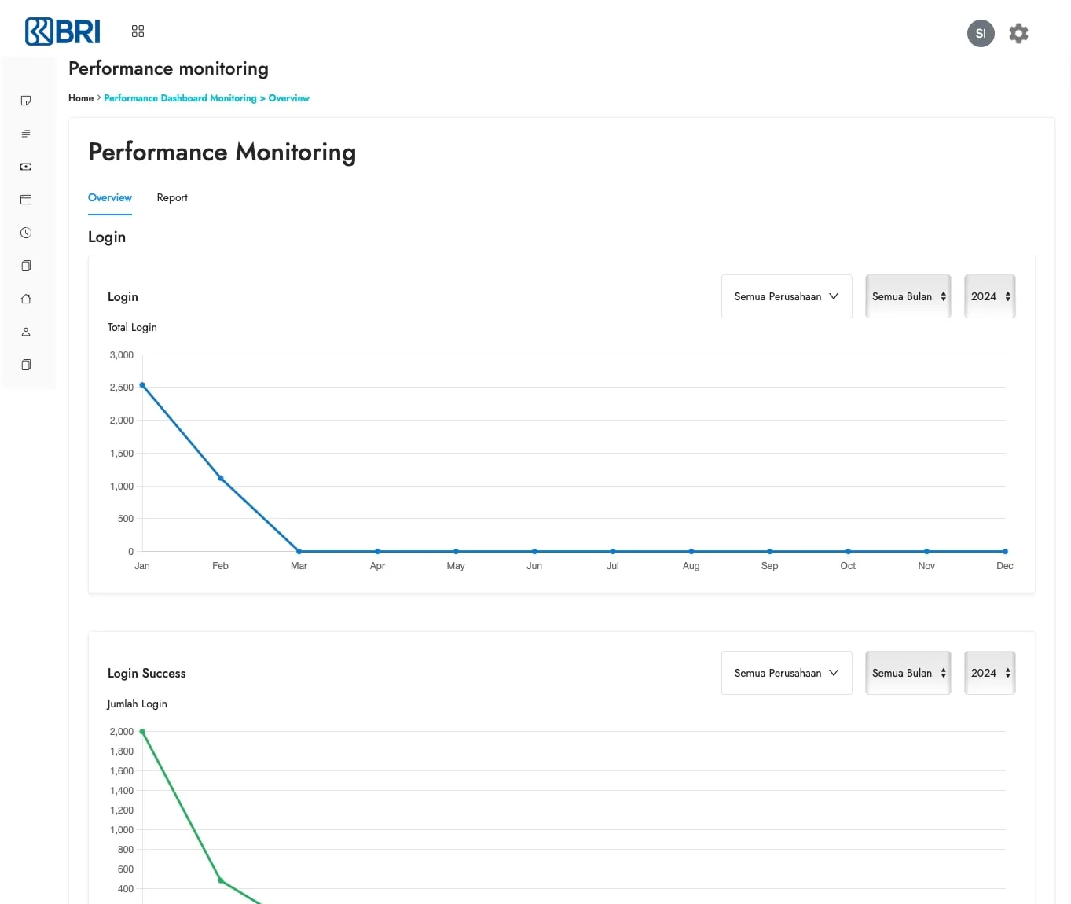Click the Feb data point on Login chart
Viewport: 1071px width, 904px height.
[x=221, y=478]
